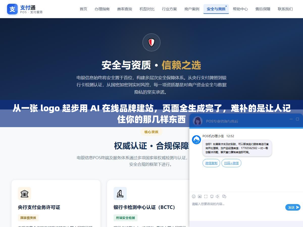The height and width of the screenshot is (227, 303).
Task: Open the 办理指南 nav item
Action: click(x=102, y=9)
